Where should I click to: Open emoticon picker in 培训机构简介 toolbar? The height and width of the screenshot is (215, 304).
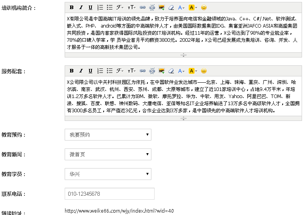pos(204,7)
